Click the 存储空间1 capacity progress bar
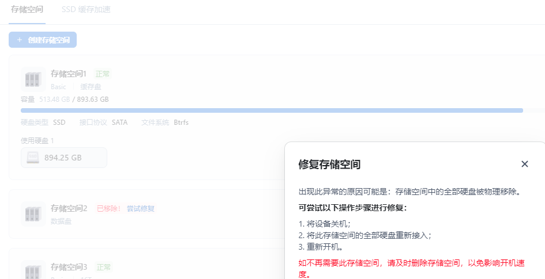 (283, 110)
